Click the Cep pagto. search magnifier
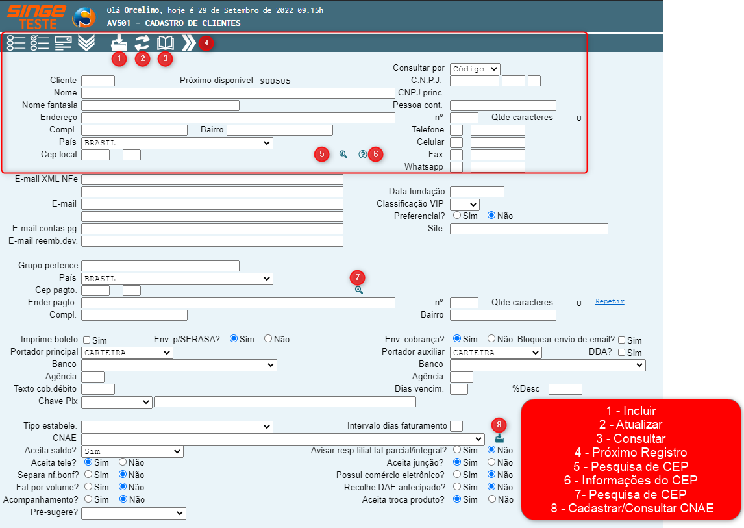This screenshot has width=744, height=528. click(x=358, y=290)
